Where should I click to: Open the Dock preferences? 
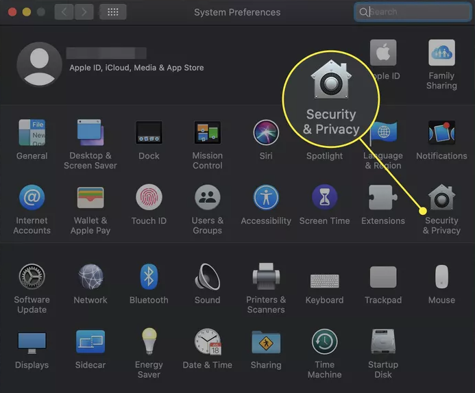[149, 133]
